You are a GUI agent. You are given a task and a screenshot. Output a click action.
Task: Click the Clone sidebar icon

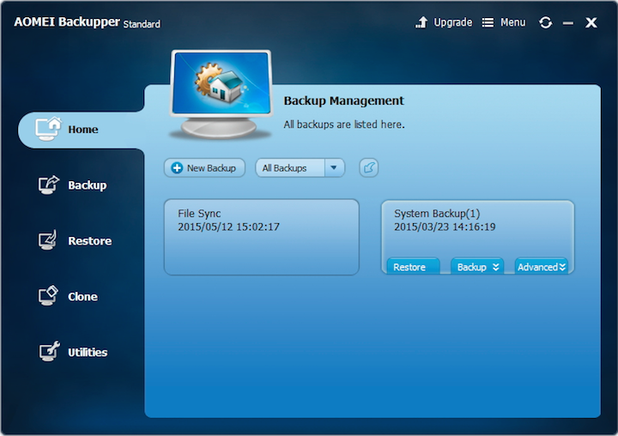tap(48, 295)
